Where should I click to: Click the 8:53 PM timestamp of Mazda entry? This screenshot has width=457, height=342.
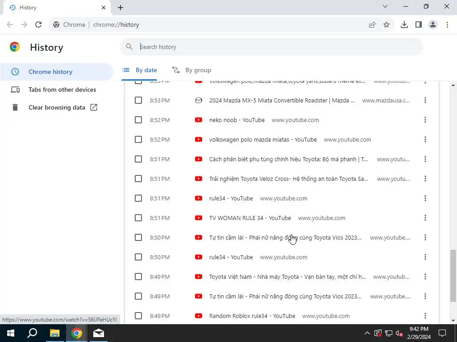pos(160,100)
